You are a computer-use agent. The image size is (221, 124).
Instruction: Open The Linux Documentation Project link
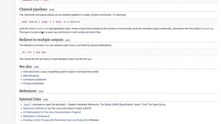61,112
